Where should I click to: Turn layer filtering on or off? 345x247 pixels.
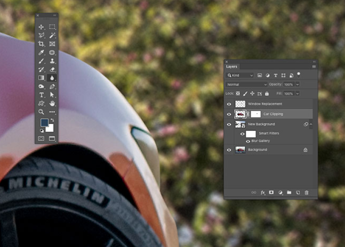click(x=299, y=75)
